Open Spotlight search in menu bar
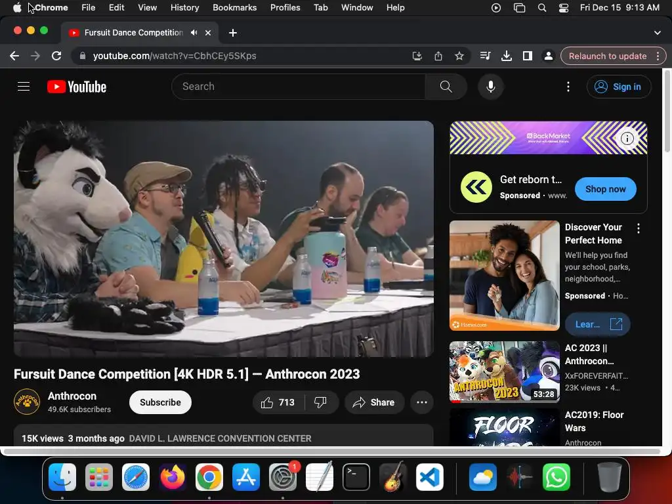The image size is (672, 504). tap(542, 8)
